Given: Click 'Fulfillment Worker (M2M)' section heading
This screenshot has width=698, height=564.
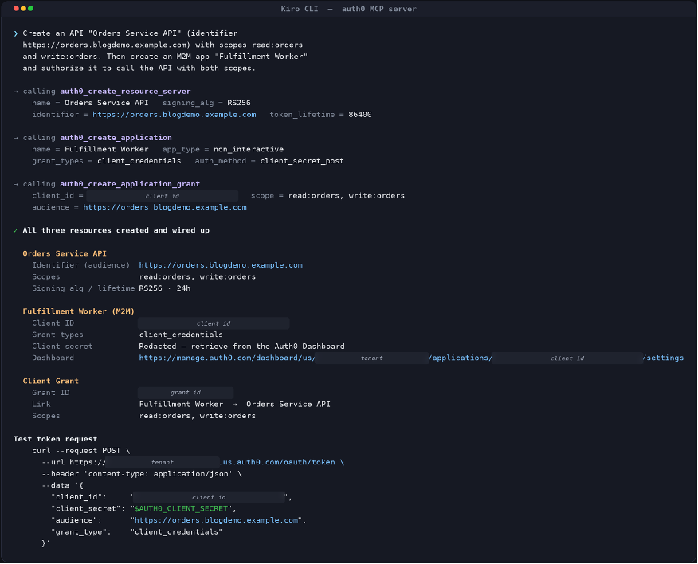Looking at the screenshot, I should [78, 311].
